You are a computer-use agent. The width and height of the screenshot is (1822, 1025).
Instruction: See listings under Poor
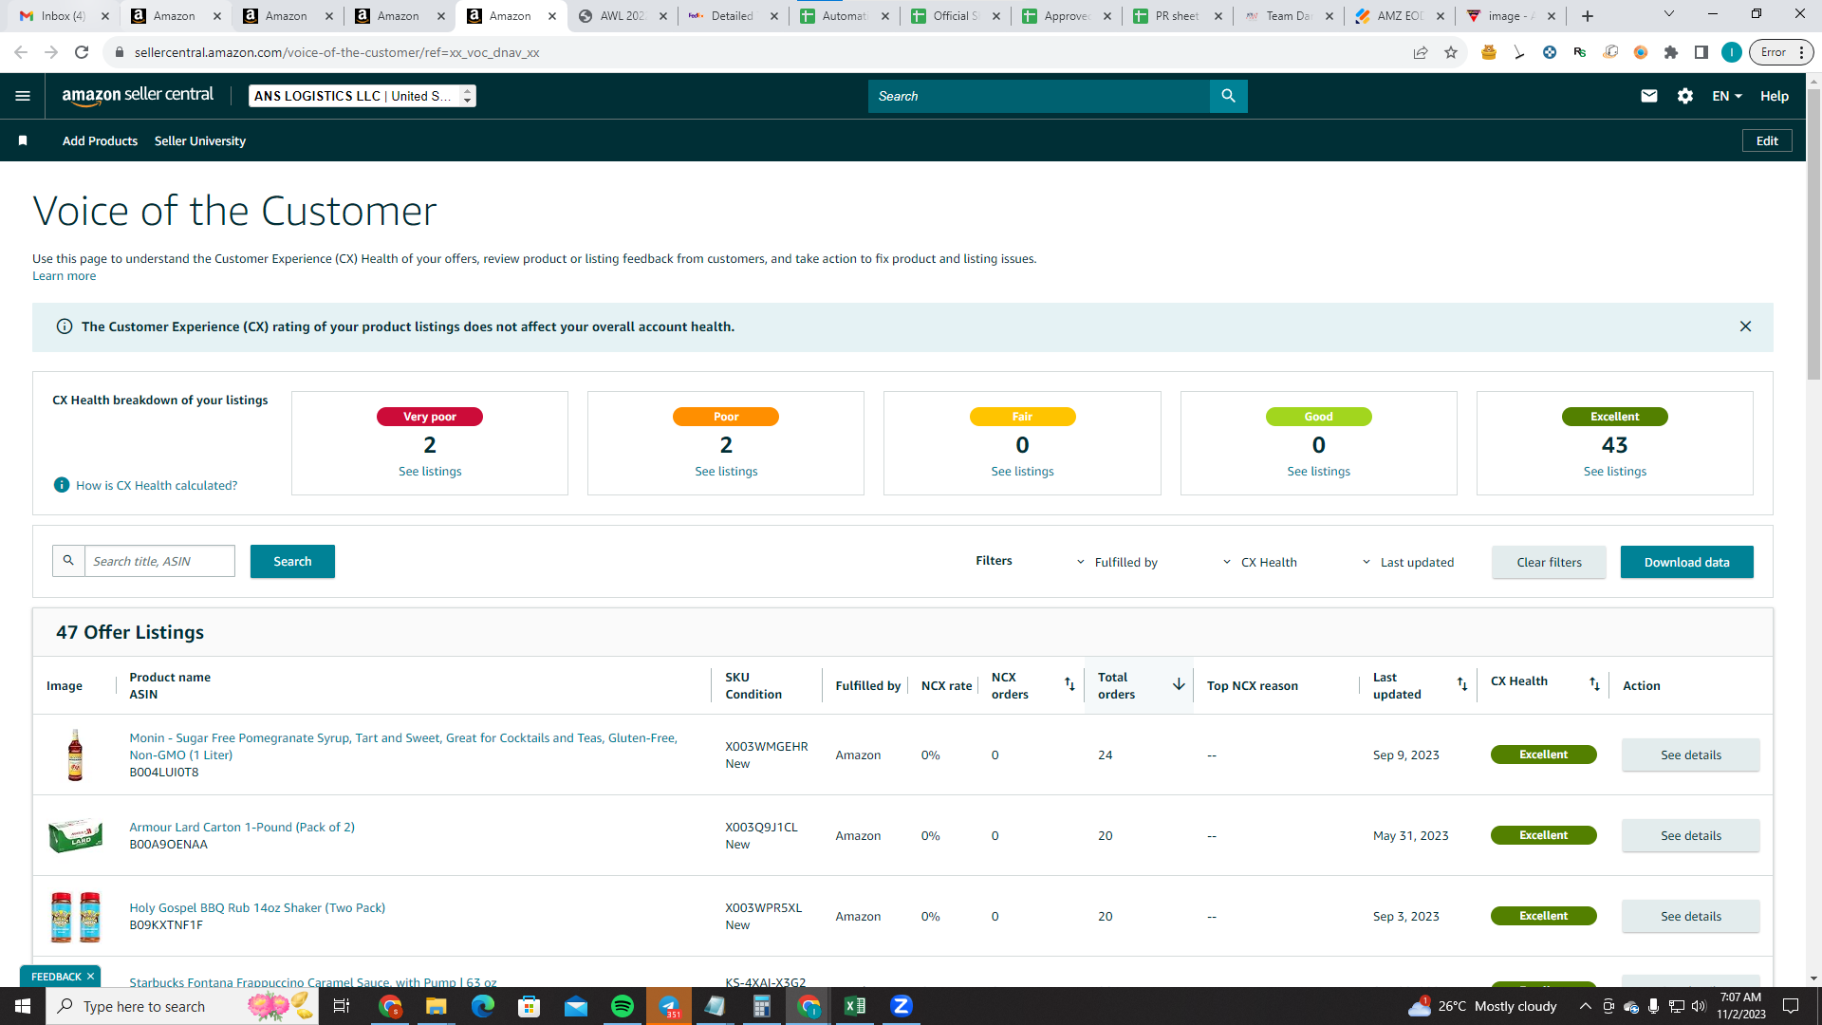[726, 472]
